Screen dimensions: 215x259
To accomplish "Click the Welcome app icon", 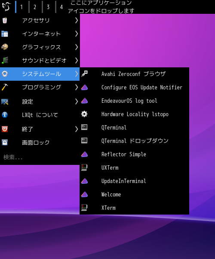I will [x=84, y=194].
